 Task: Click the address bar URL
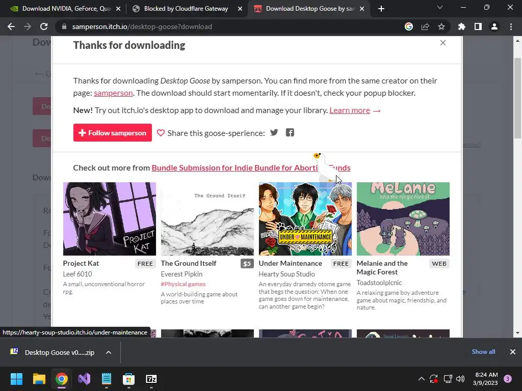click(x=142, y=26)
